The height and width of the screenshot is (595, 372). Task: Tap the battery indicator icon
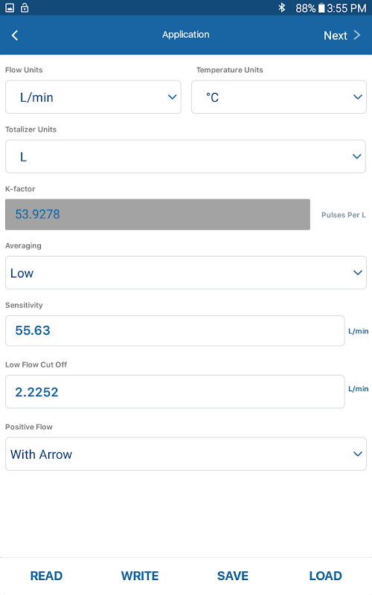(321, 8)
